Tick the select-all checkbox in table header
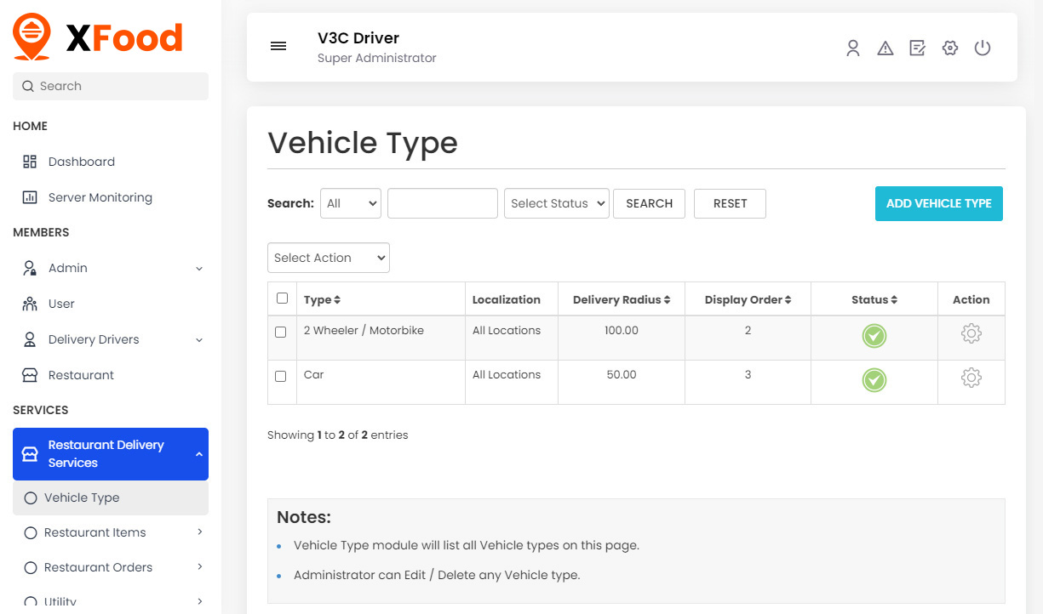1043x614 pixels. coord(281,298)
